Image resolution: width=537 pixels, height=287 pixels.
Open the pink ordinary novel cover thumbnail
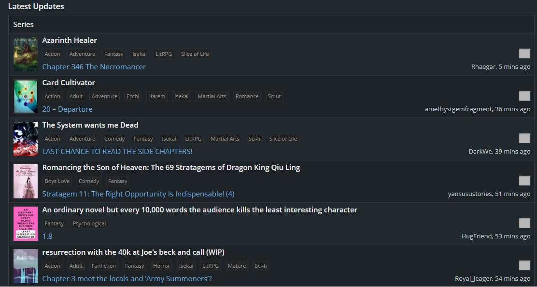26,223
